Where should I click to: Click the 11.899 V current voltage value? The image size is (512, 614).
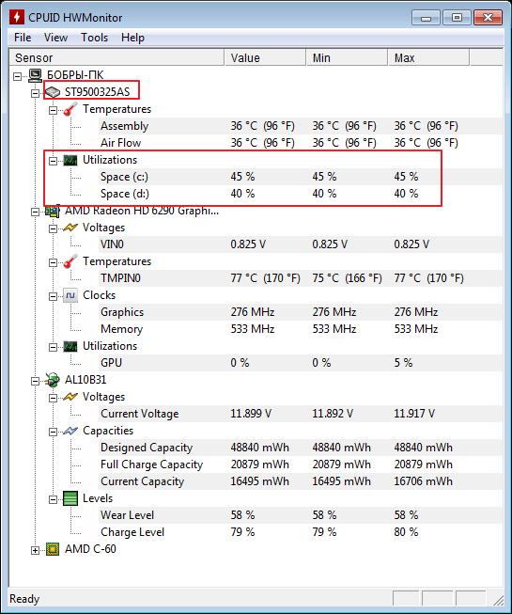point(251,414)
